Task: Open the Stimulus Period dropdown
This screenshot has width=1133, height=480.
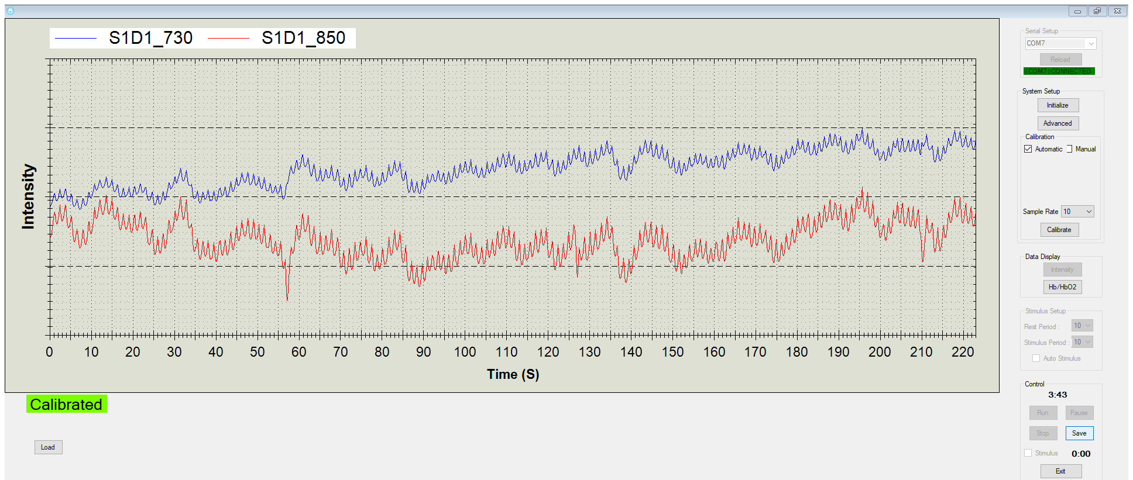Action: tap(1082, 342)
